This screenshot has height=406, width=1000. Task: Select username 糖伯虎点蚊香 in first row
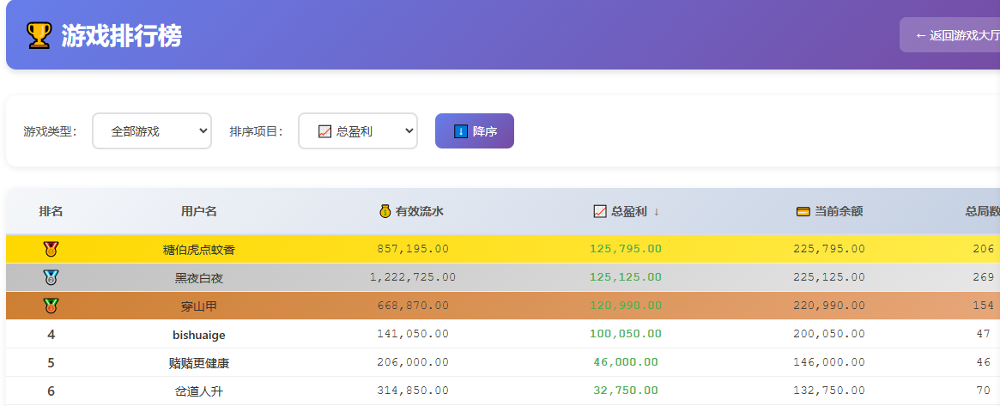click(x=199, y=250)
